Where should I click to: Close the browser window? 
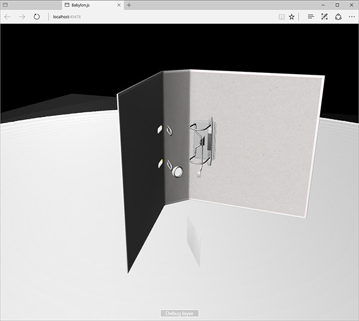351,5
